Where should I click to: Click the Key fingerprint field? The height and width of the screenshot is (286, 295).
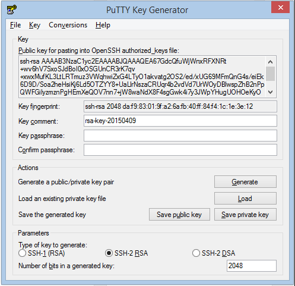pos(180,106)
